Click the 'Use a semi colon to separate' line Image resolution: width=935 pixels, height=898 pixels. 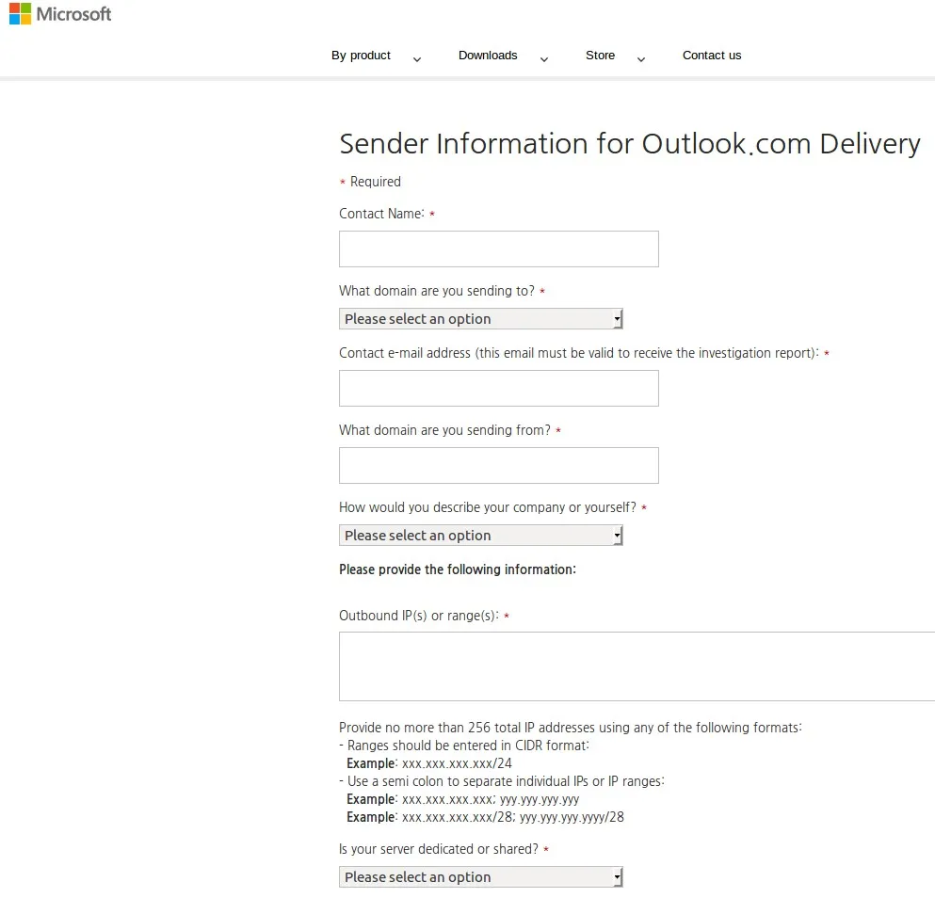pyautogui.click(x=502, y=781)
